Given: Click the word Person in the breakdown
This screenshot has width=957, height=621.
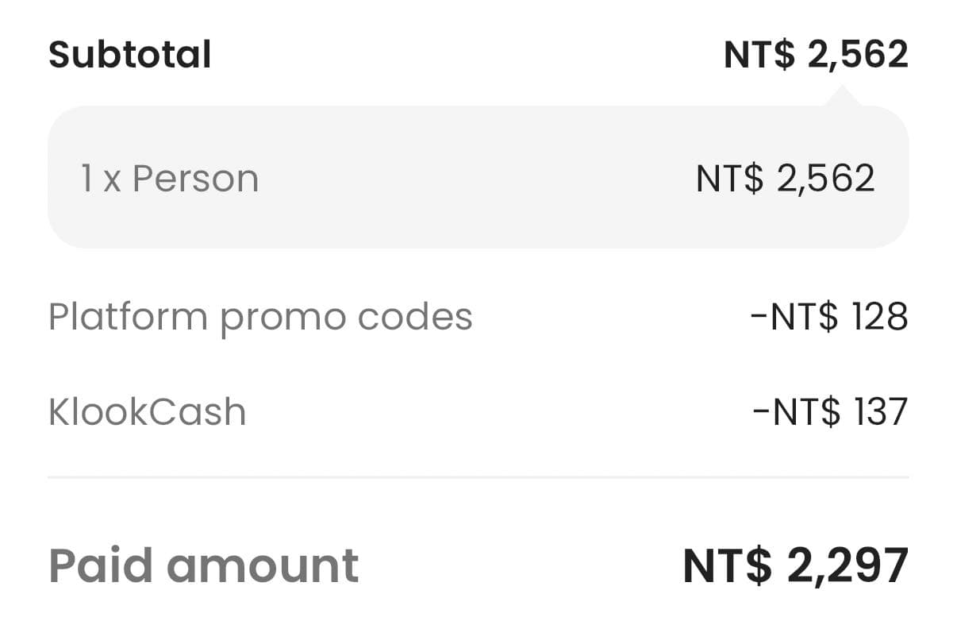Looking at the screenshot, I should [195, 178].
